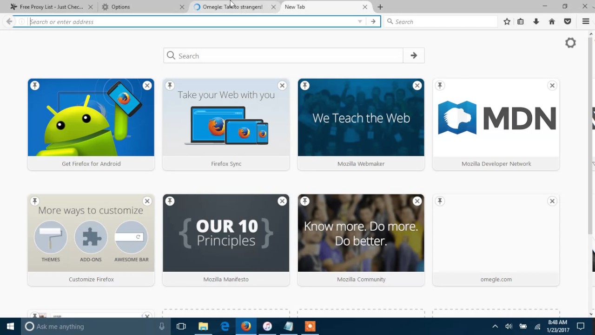
Task: Open the Get Firefox for Android thumbnail
Action: point(91,118)
